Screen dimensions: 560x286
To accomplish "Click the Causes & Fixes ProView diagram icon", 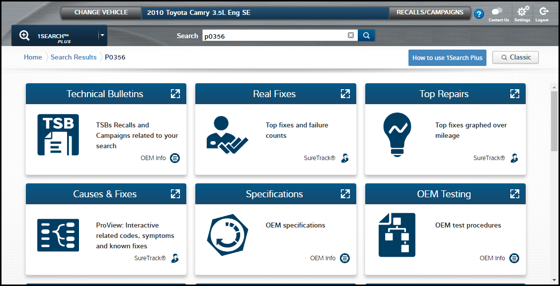I will point(58,235).
